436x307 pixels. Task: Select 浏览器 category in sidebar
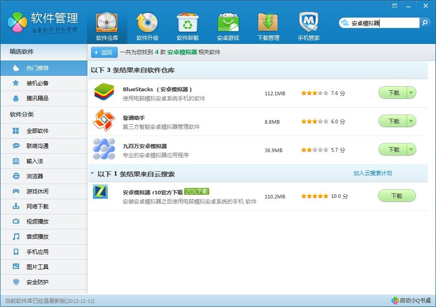pos(44,176)
